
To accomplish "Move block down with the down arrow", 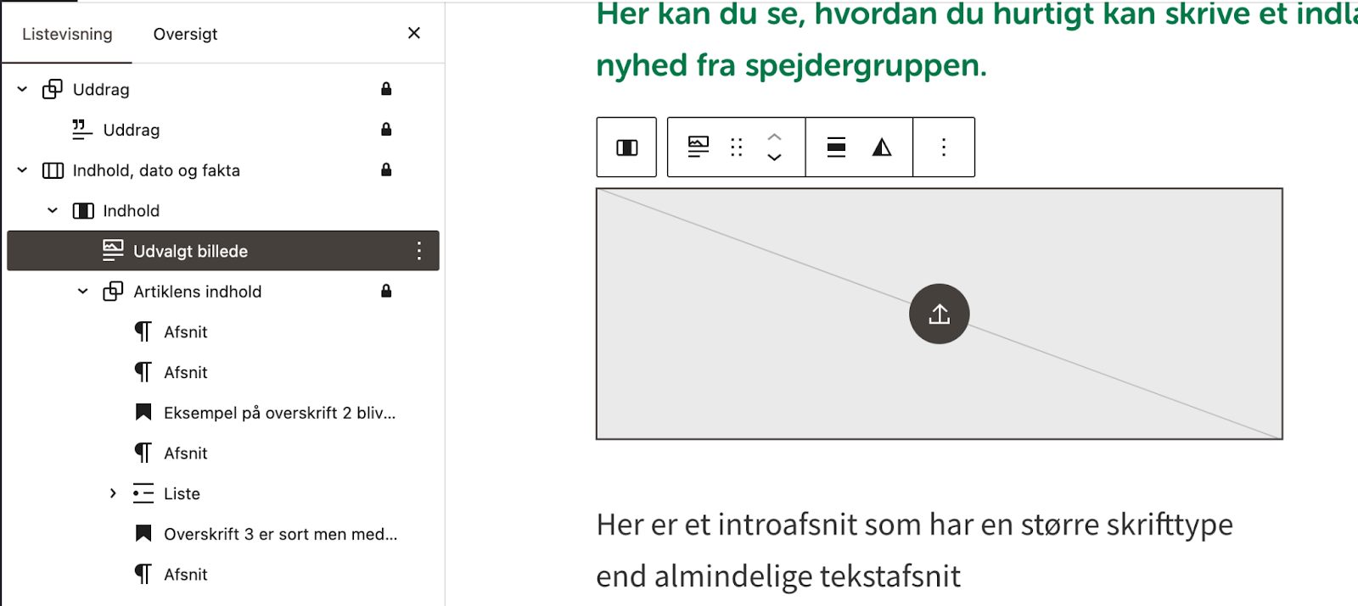I will (774, 158).
